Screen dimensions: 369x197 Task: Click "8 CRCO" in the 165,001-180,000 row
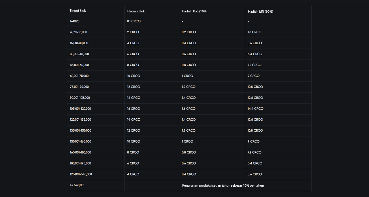pyautogui.click(x=133, y=153)
